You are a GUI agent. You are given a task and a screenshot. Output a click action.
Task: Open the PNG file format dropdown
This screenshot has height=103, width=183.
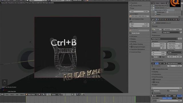159,96
